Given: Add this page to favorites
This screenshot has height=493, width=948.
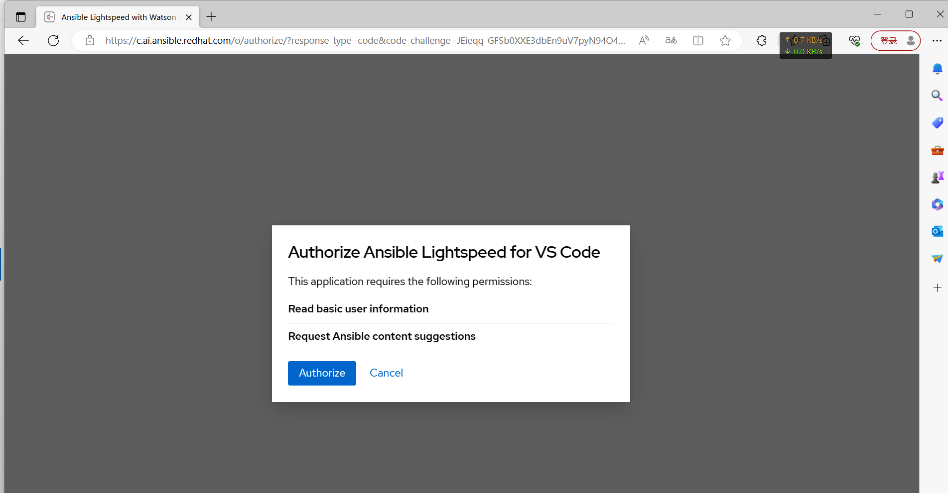Looking at the screenshot, I should click(725, 41).
